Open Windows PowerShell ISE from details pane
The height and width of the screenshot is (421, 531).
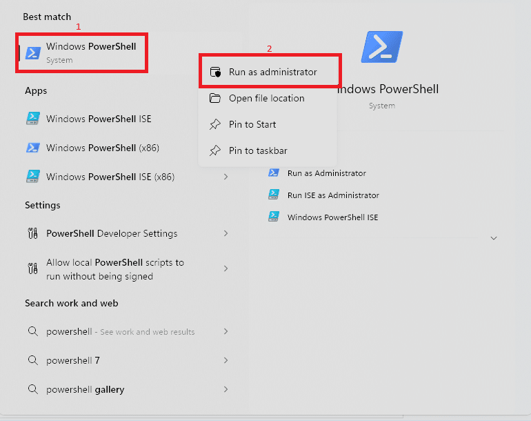(x=332, y=217)
